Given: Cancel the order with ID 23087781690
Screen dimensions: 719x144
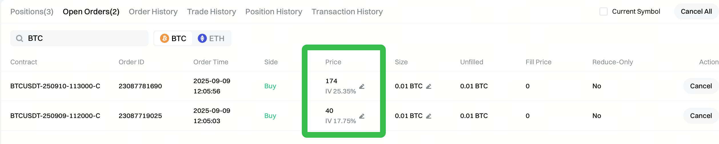Looking at the screenshot, I should click(700, 86).
